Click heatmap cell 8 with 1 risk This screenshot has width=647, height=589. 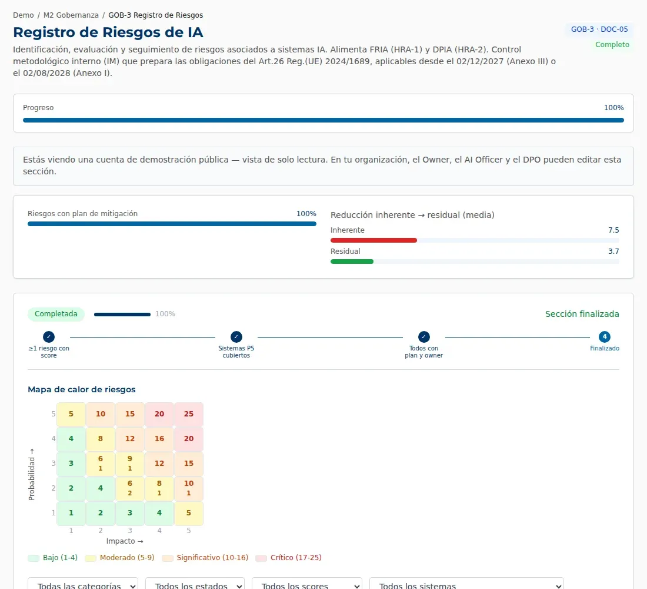159,488
